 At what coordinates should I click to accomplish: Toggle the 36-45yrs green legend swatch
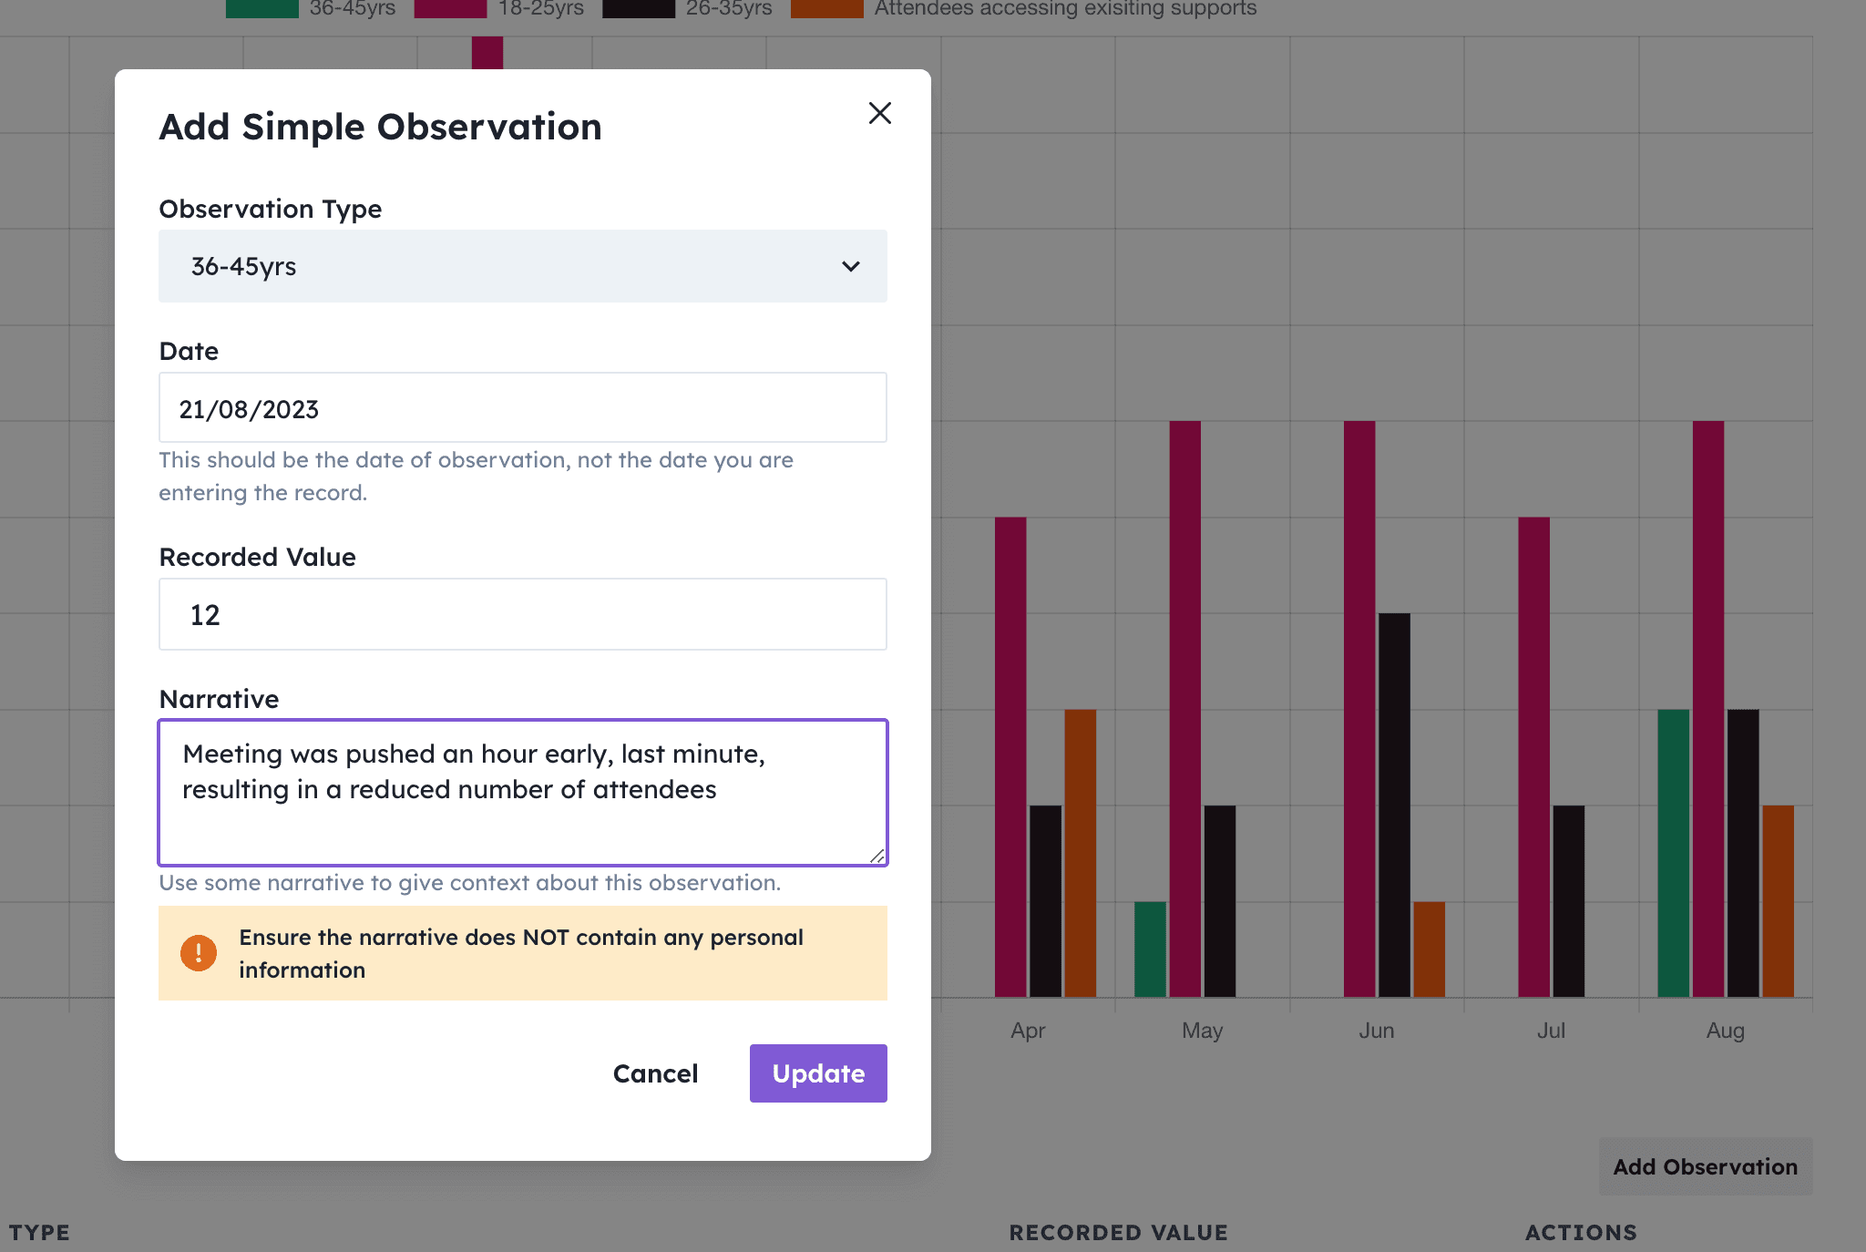click(262, 8)
